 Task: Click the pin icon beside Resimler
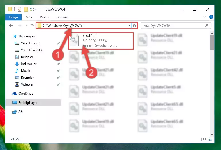[59, 78]
